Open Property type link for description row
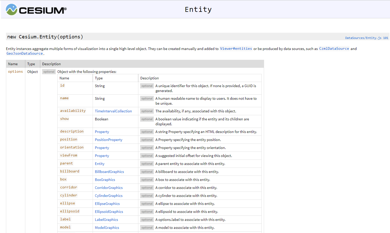This screenshot has height=233, width=390. (102, 132)
